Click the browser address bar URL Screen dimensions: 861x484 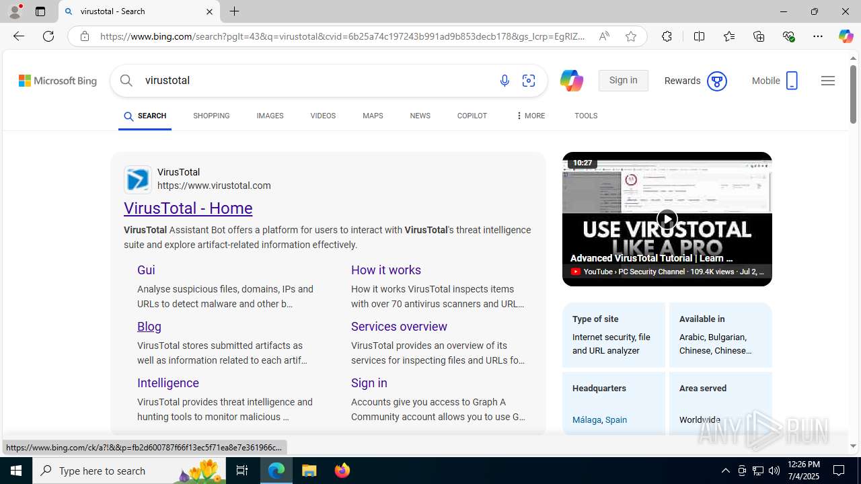343,36
